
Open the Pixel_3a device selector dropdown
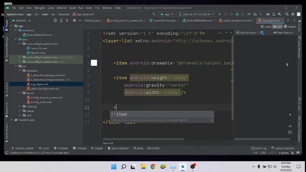tap(197, 14)
